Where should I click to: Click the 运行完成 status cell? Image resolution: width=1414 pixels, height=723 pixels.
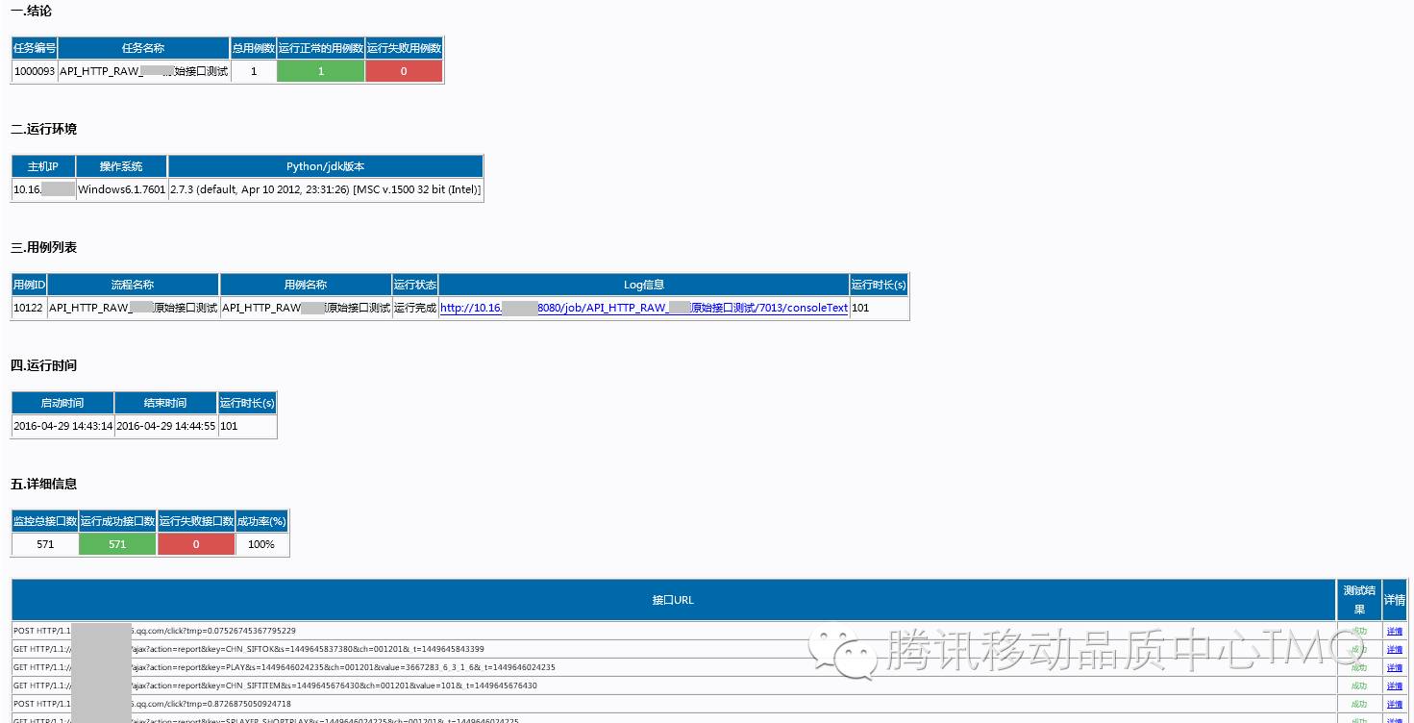click(x=415, y=308)
